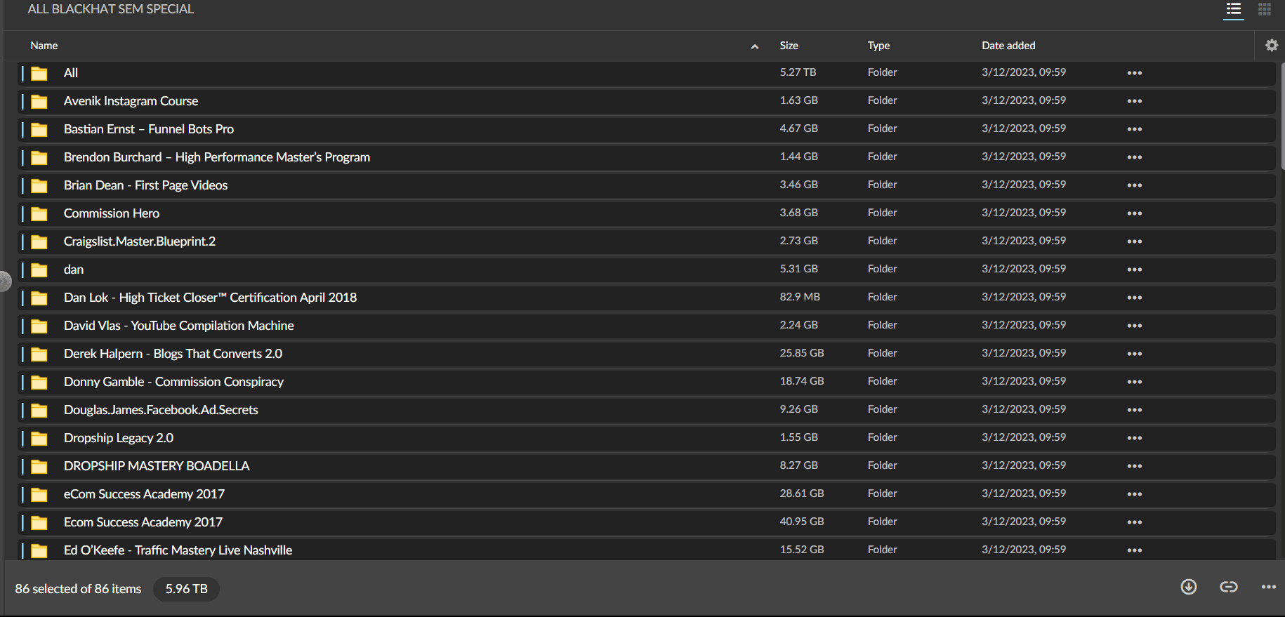Click the 5.96 TB total size badge
This screenshot has width=1285, height=617.
tap(186, 589)
